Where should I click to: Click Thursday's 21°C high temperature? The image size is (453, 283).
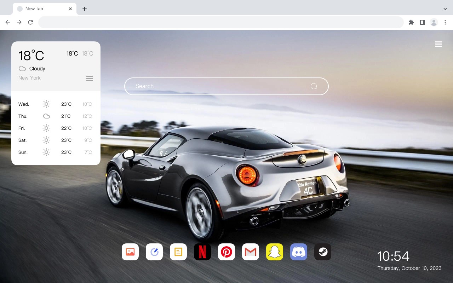pos(66,116)
